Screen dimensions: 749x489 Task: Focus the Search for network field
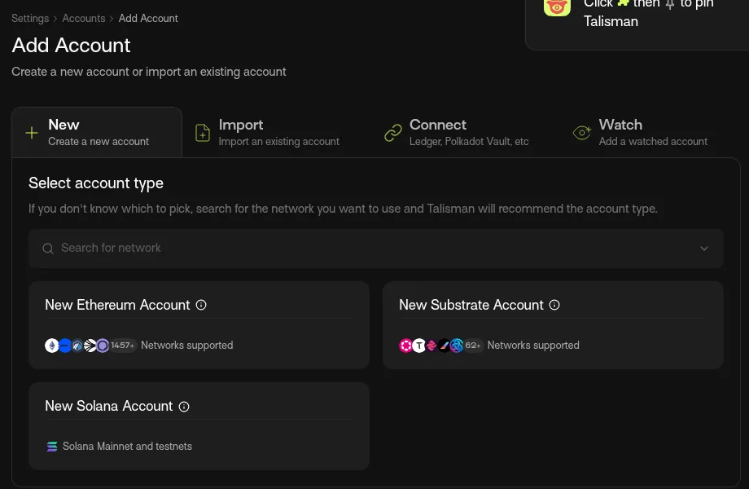click(376, 249)
